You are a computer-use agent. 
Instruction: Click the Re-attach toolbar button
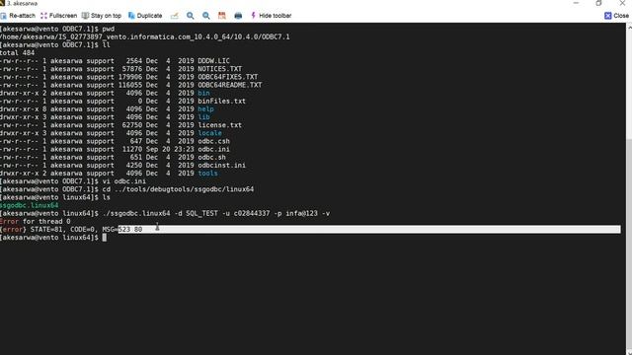[x=18, y=16]
